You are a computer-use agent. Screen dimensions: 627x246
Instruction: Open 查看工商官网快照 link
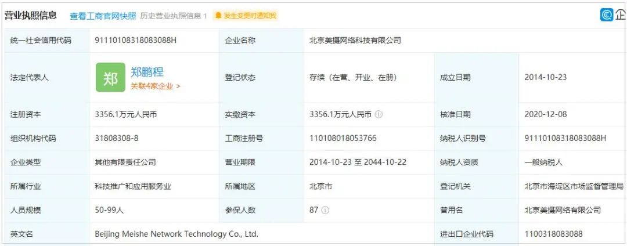tap(103, 16)
